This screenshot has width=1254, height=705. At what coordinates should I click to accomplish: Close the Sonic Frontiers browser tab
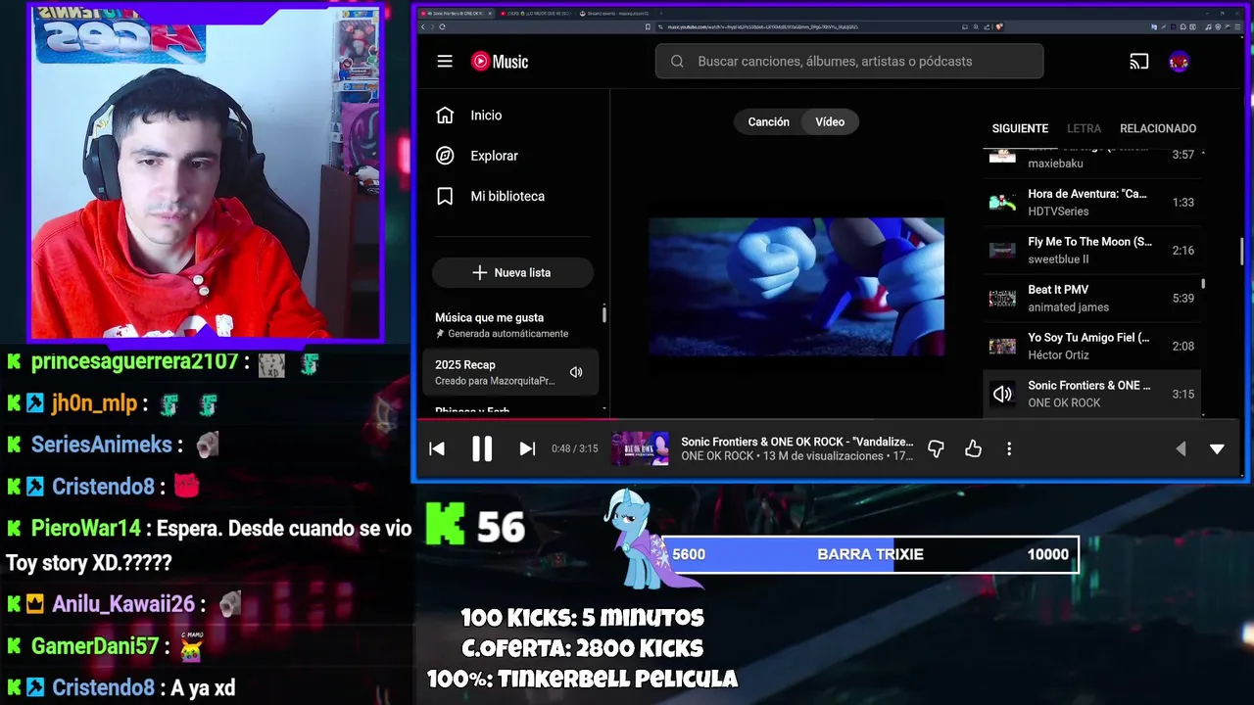point(489,13)
